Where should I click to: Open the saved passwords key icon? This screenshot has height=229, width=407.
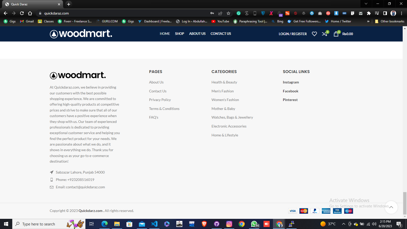212,13
